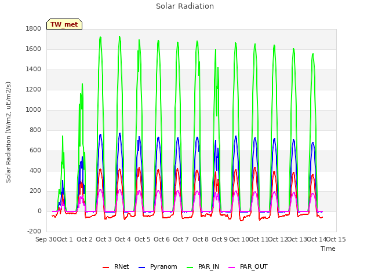Viewport: 371px width, 278px height.
Task: Click the Time x-axis label
Action: coord(328,248)
